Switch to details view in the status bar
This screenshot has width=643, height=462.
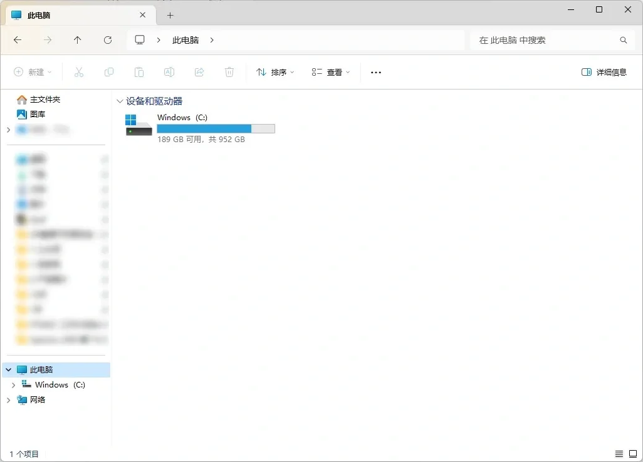pos(619,454)
